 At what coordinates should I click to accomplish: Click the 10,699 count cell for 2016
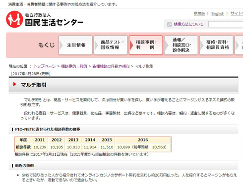tap(143, 147)
